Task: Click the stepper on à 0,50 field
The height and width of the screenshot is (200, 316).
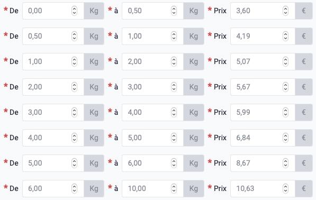Action: (x=174, y=11)
